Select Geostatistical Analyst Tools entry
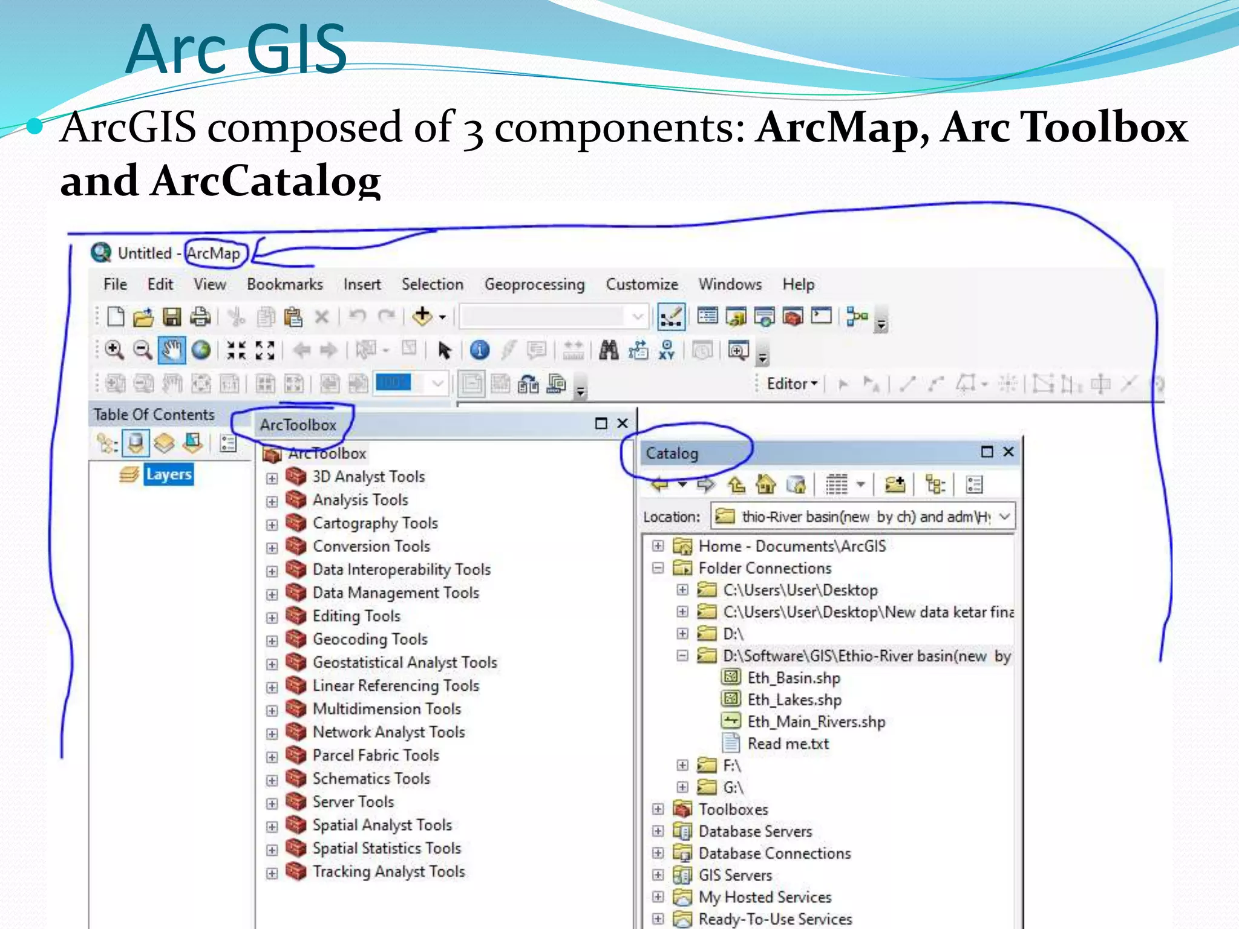The image size is (1239, 929). tap(405, 662)
